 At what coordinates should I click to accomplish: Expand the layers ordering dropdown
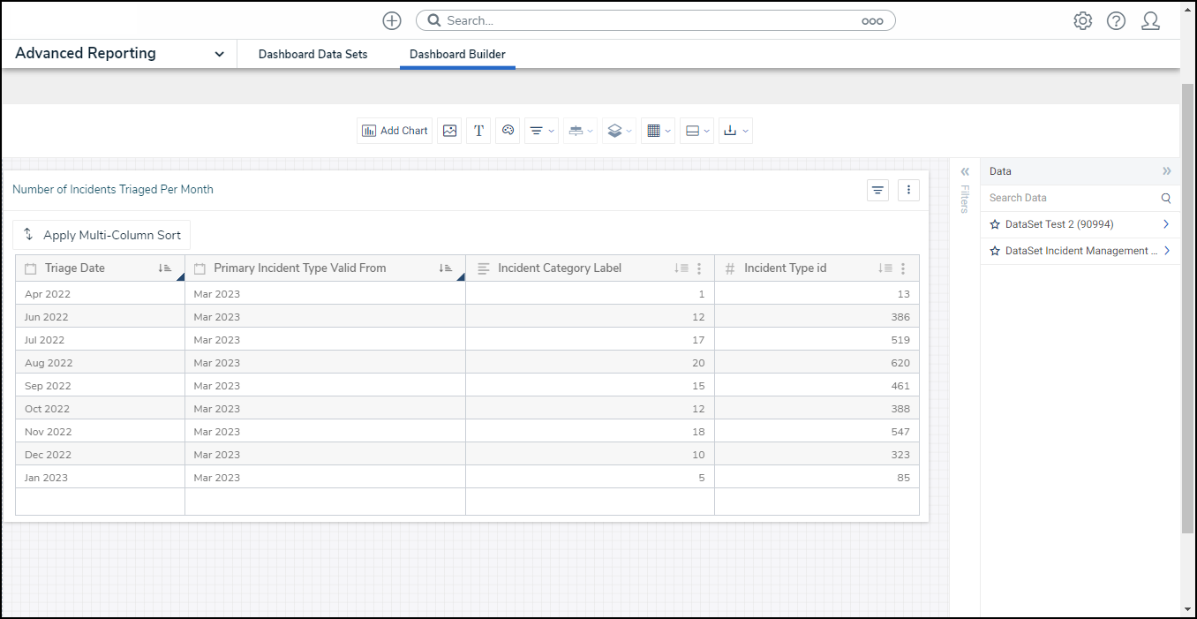(x=619, y=131)
